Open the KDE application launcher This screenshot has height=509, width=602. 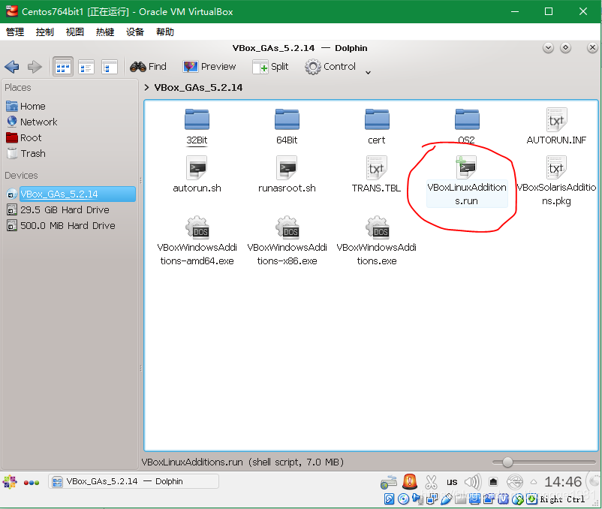10,482
